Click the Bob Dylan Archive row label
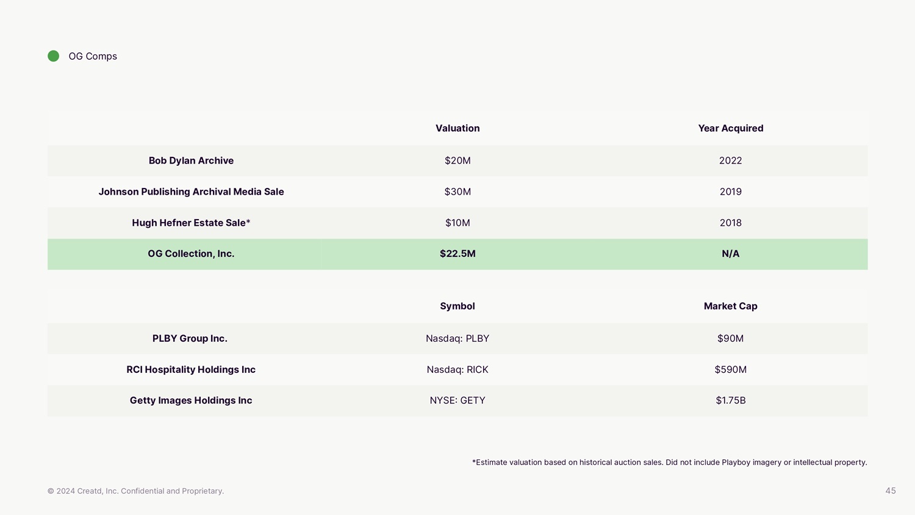 pos(191,160)
